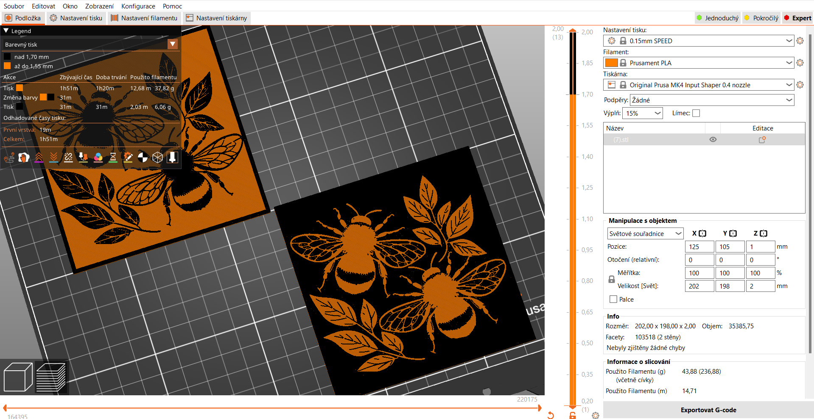Select Jednoduchý mode
This screenshot has width=814, height=419.
[x=718, y=18]
